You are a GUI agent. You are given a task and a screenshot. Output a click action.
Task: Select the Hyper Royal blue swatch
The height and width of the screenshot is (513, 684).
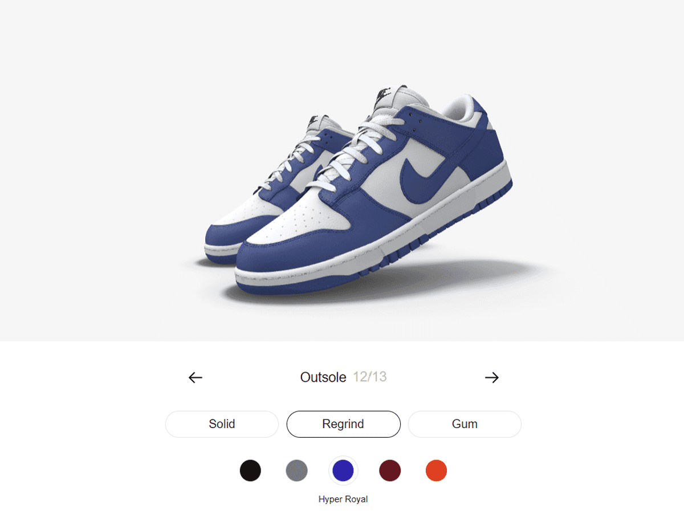[343, 471]
